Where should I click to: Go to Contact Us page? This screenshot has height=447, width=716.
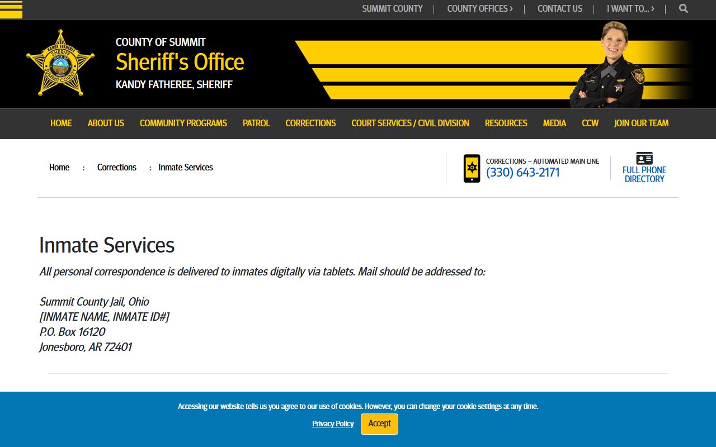click(560, 8)
